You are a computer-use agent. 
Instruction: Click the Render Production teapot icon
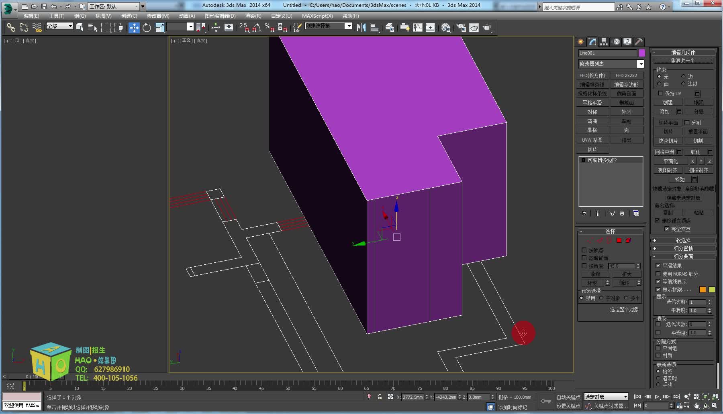(x=487, y=27)
